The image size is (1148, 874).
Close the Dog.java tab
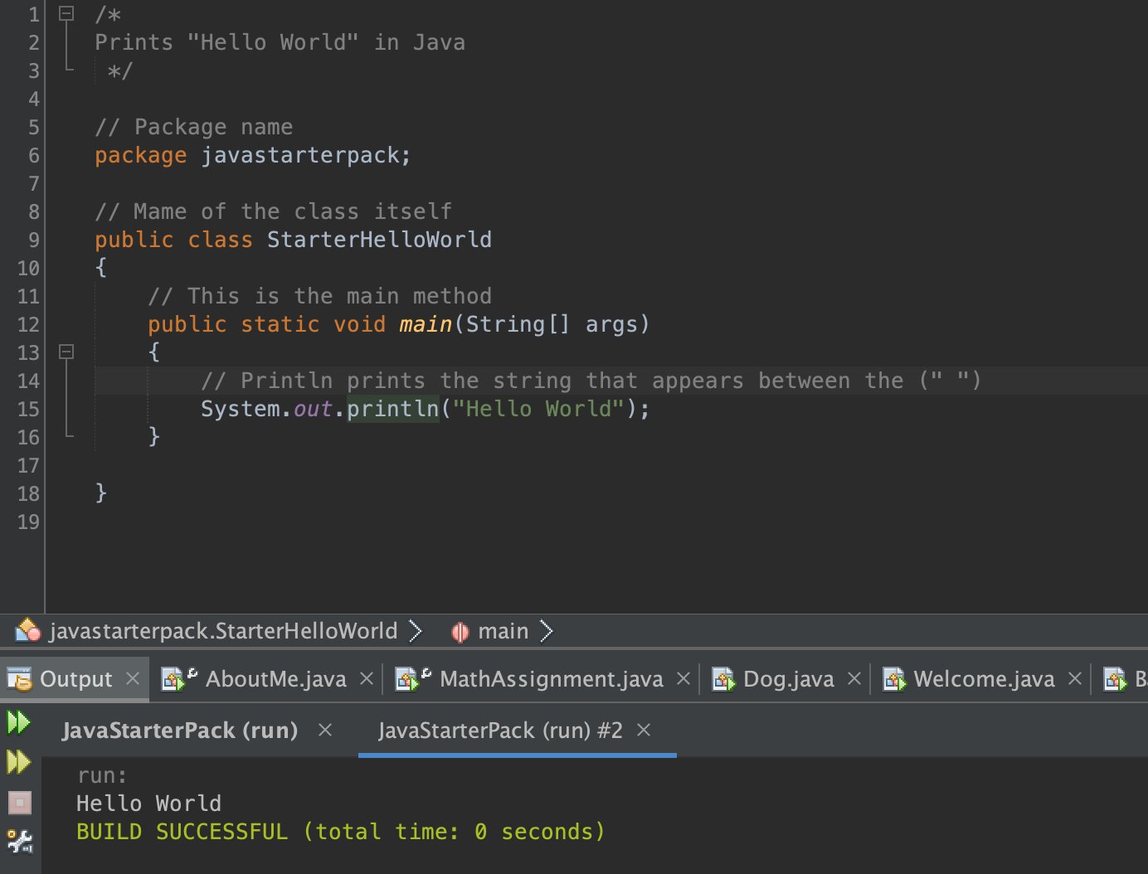point(854,678)
